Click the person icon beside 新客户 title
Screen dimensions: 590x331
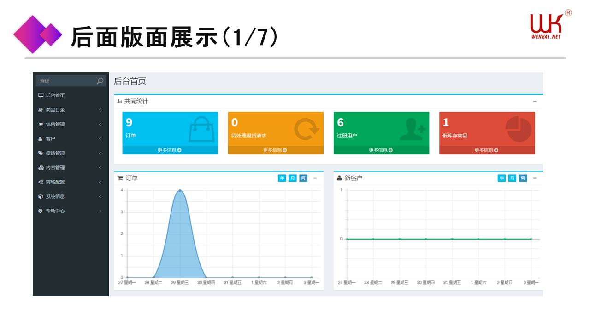(340, 178)
